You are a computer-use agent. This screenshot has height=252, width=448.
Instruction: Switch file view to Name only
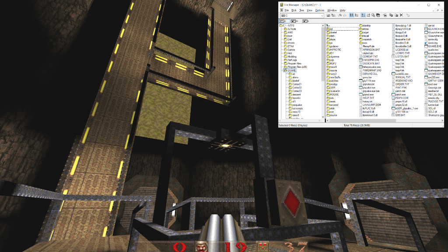[352, 15]
